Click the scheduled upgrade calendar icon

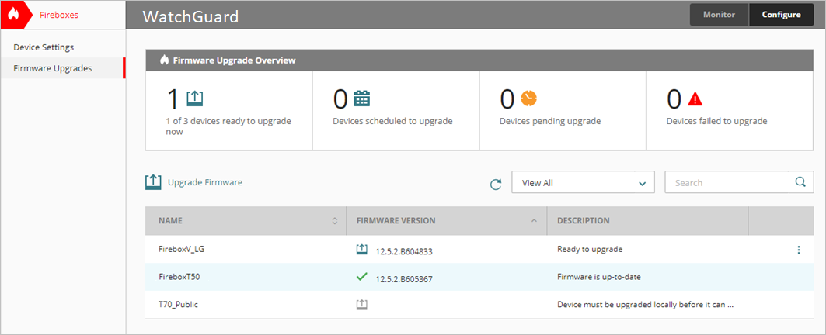pos(362,98)
